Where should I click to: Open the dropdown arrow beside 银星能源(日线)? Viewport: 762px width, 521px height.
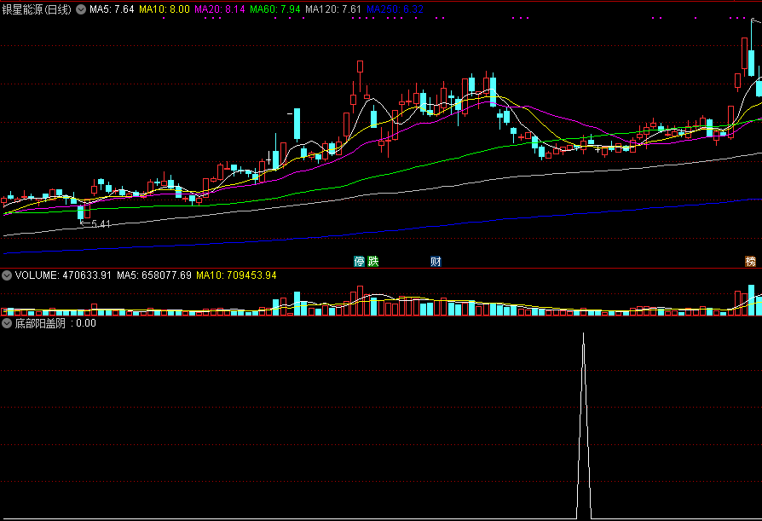coord(81,9)
